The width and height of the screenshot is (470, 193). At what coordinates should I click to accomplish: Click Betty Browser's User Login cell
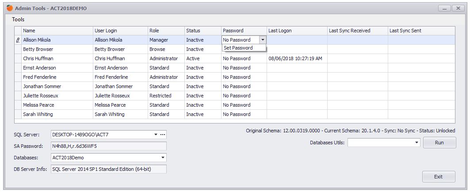(x=121, y=49)
